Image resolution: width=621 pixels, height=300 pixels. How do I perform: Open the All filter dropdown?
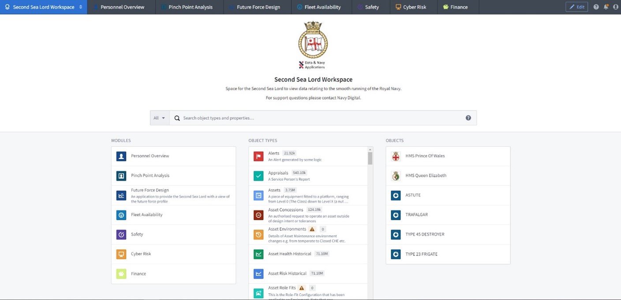159,118
